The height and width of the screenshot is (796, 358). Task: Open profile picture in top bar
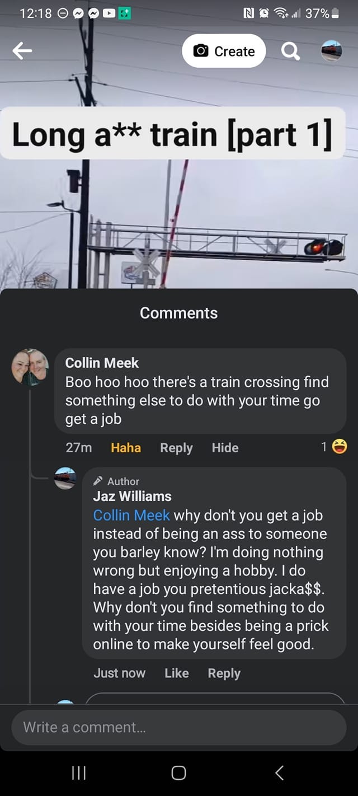(331, 51)
